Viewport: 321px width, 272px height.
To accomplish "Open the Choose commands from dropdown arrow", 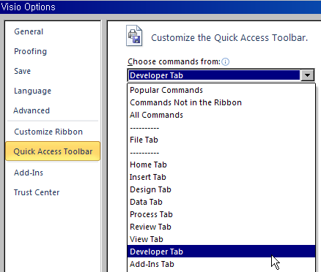I will [307, 75].
